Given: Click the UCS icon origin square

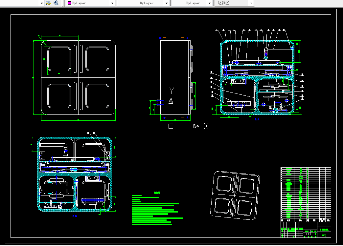Looking at the screenshot, I should [x=171, y=126].
